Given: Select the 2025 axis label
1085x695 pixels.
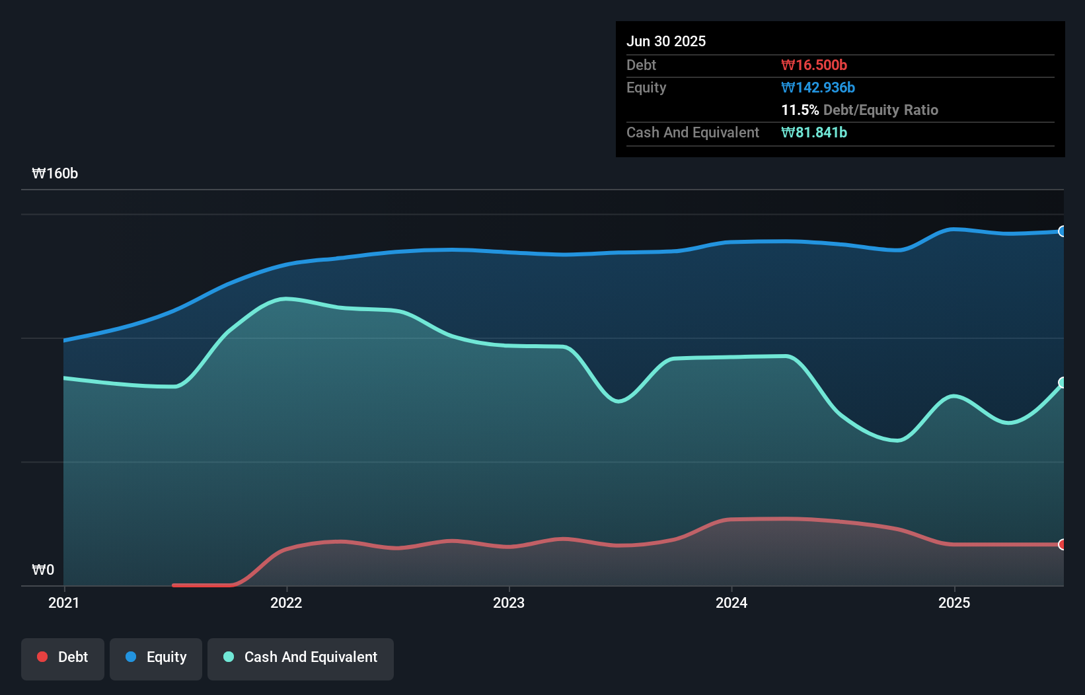Looking at the screenshot, I should tap(955, 603).
